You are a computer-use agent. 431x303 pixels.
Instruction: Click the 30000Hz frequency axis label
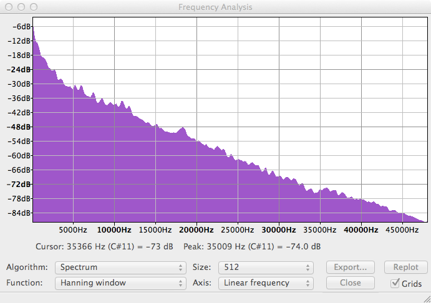279,230
